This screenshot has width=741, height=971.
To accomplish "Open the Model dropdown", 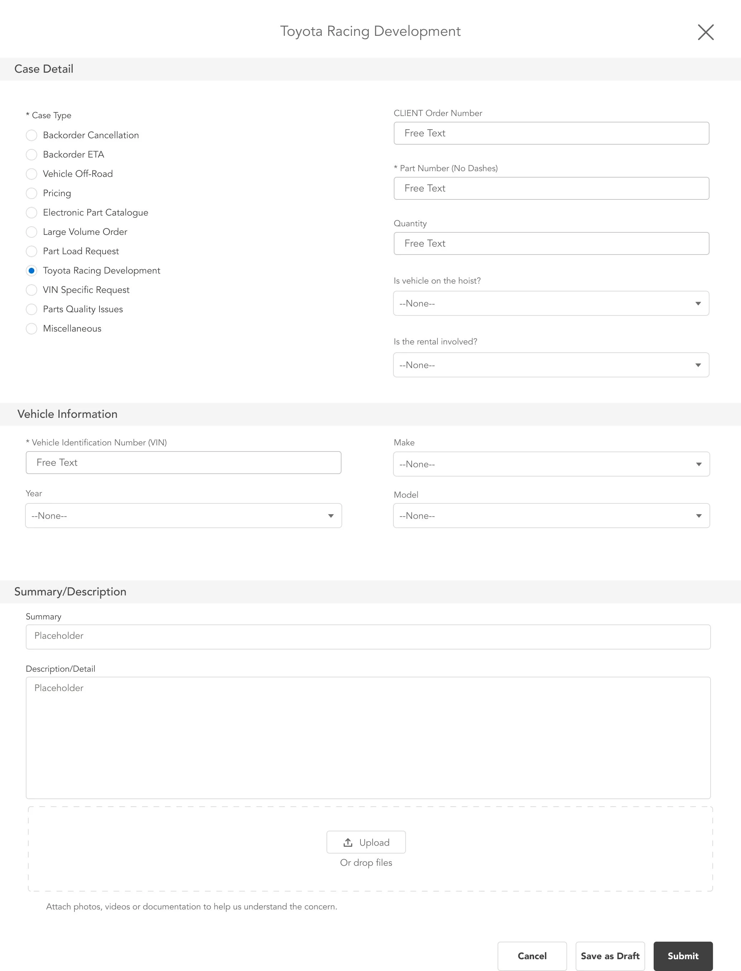I will 551,516.
